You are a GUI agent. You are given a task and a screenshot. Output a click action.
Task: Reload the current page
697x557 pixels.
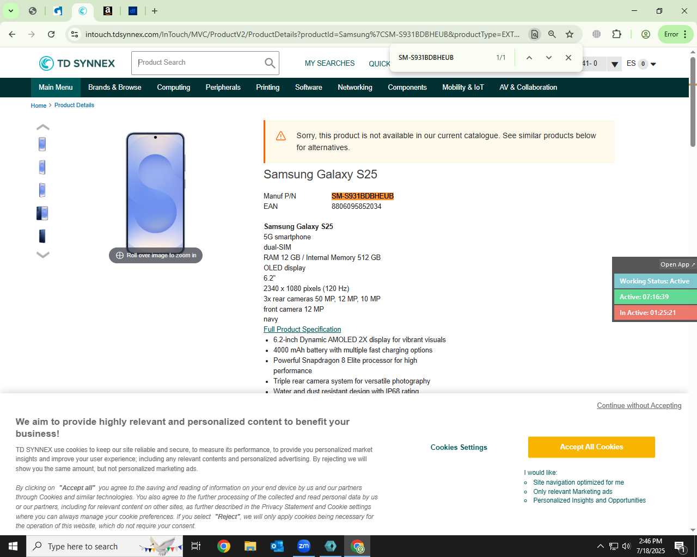click(x=51, y=34)
